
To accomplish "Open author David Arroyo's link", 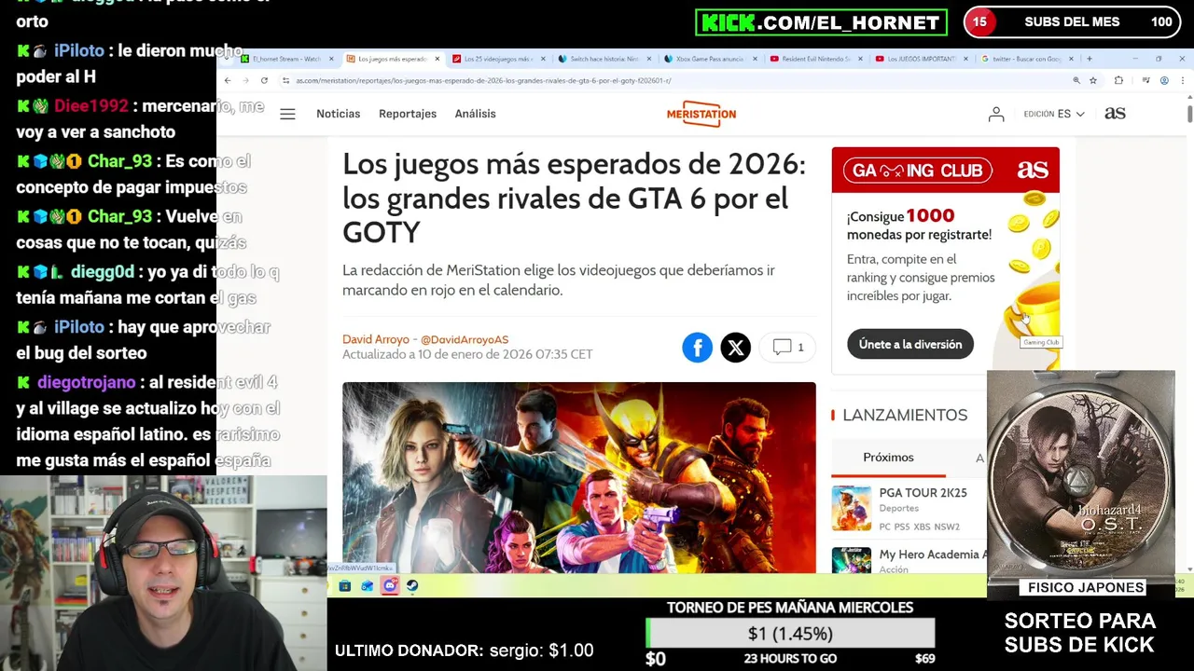I will pyautogui.click(x=376, y=339).
